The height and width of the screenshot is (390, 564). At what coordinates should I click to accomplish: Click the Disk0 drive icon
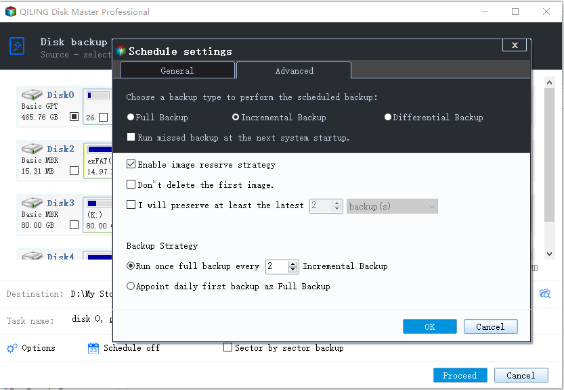(x=32, y=95)
